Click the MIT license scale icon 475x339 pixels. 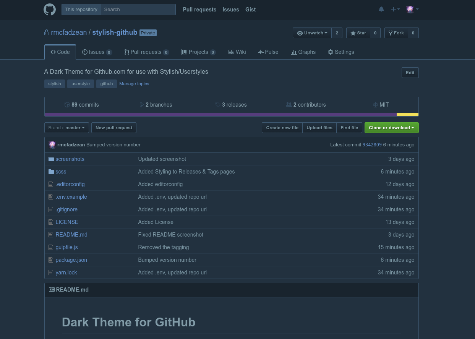[375, 105]
